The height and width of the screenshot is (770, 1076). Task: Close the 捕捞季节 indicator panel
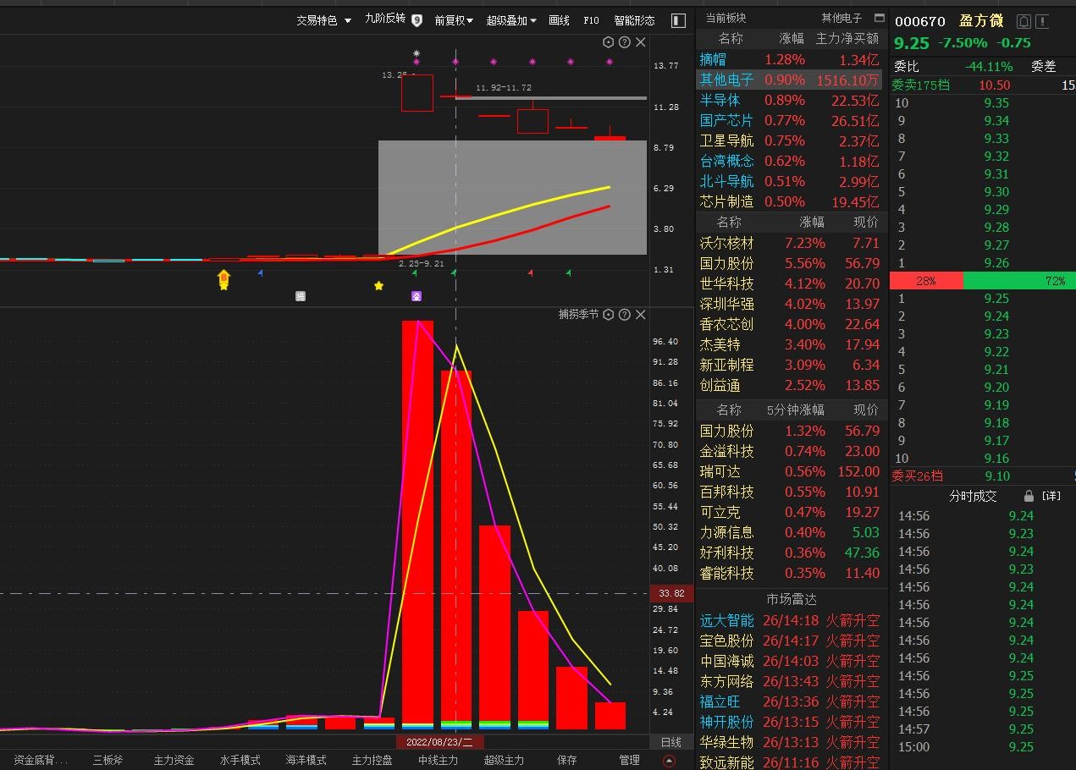(640, 315)
